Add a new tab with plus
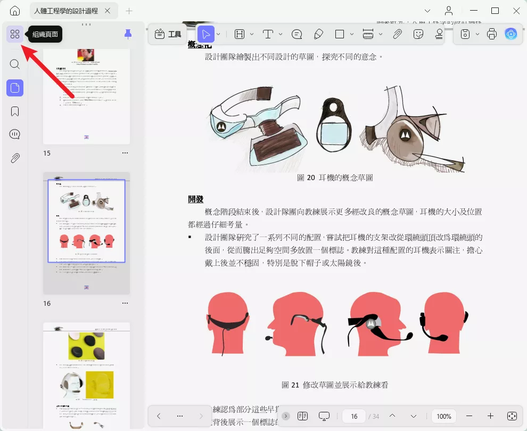Viewport: 527px width, 431px height. (129, 11)
